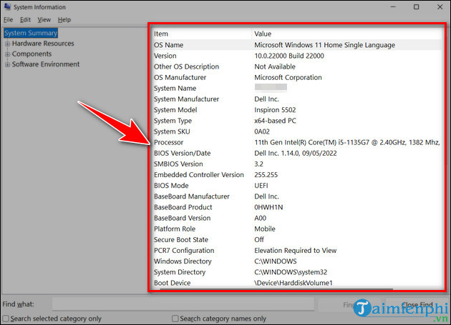This screenshot has width=451, height=325.
Task: Enable Search selected category only checkbox
Action: pyautogui.click(x=6, y=319)
